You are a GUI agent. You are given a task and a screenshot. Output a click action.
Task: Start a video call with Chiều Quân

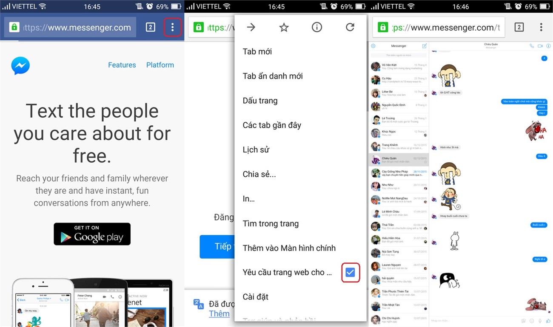click(x=540, y=46)
